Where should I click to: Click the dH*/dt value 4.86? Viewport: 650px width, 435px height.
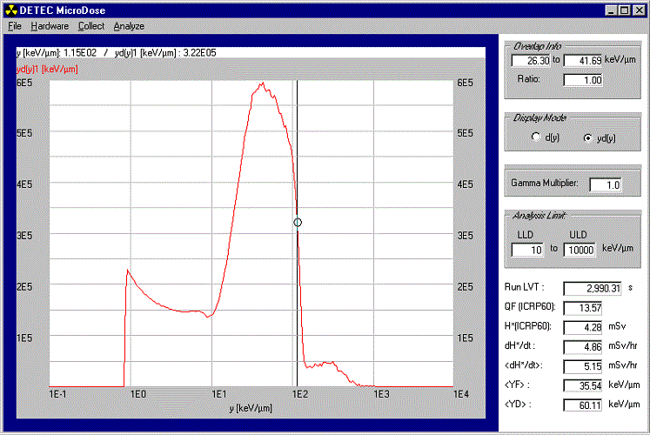(583, 347)
